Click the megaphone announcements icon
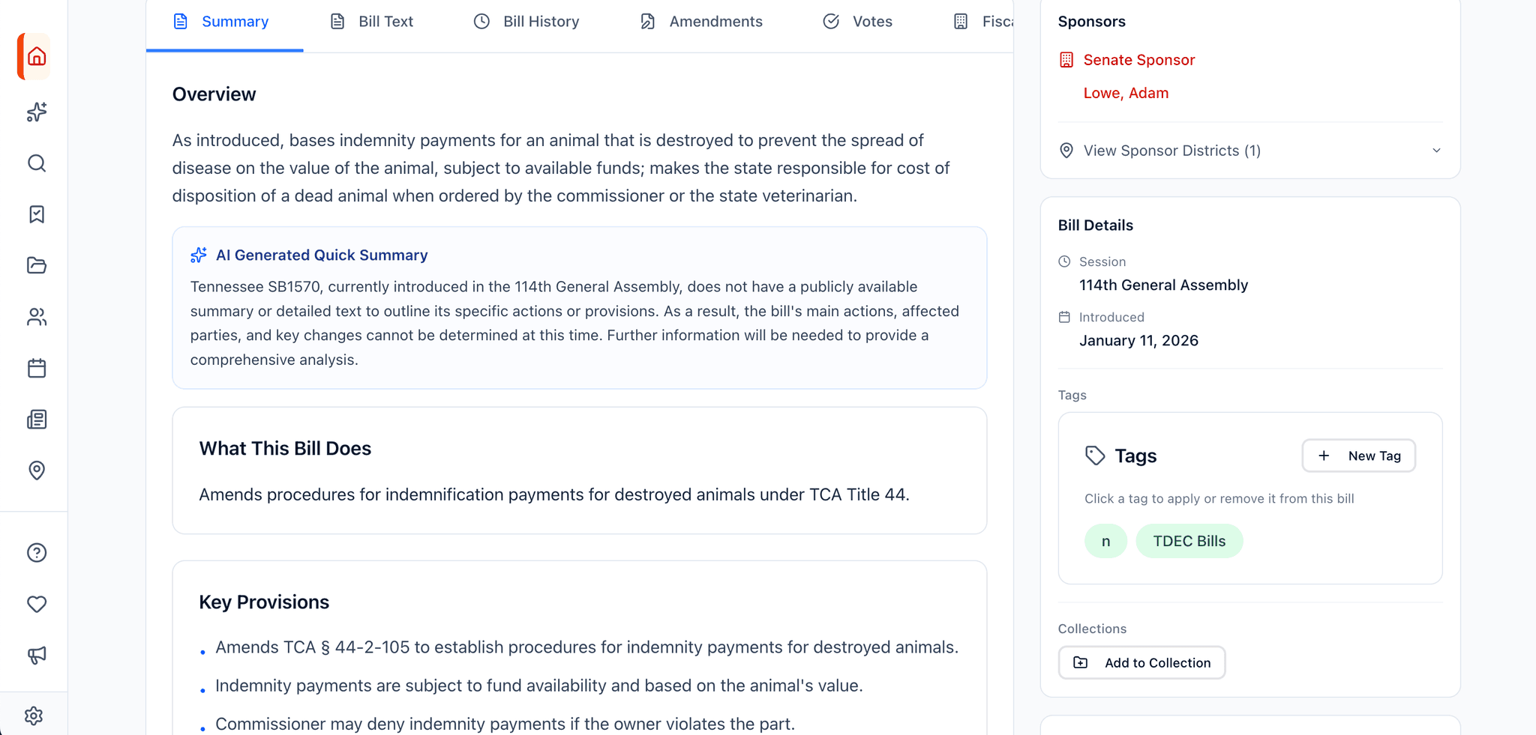Screen dimensions: 1536x735 click(35, 655)
